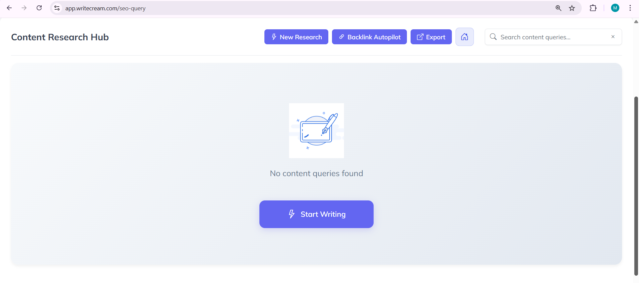Open Backlink Autopilot
Screen dimensions: 639x283
(369, 37)
